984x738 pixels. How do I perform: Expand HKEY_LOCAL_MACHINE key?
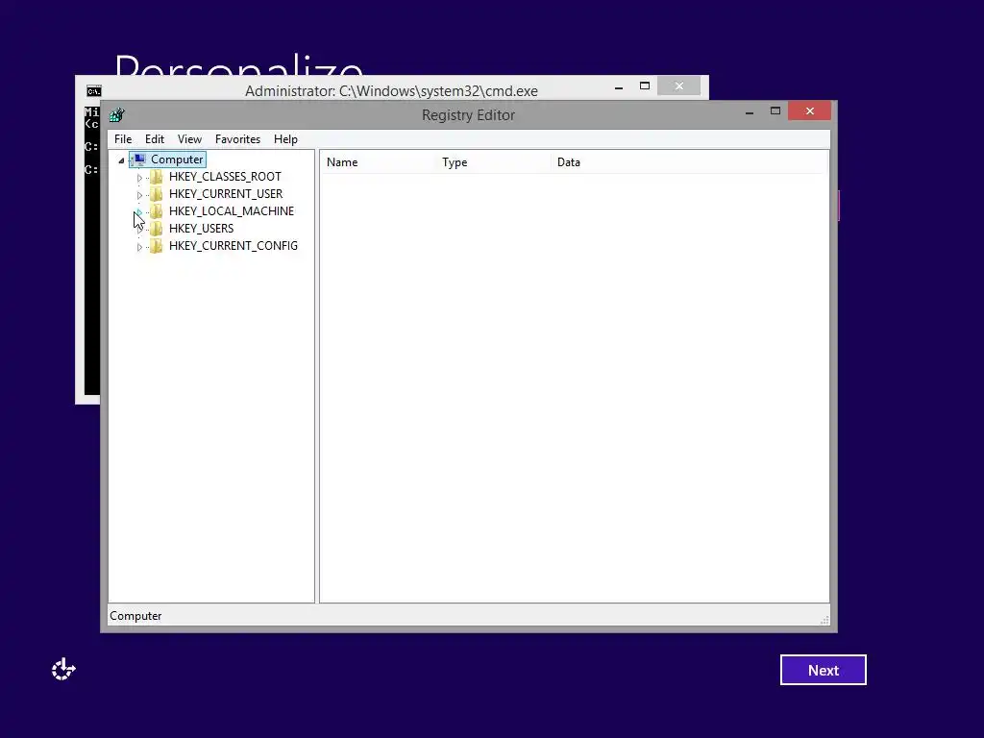(139, 212)
